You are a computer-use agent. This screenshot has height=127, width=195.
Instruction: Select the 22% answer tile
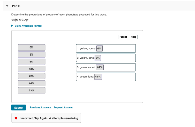[32, 76]
